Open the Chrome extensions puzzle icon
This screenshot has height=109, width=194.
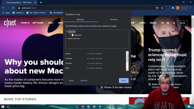tap(173, 8)
